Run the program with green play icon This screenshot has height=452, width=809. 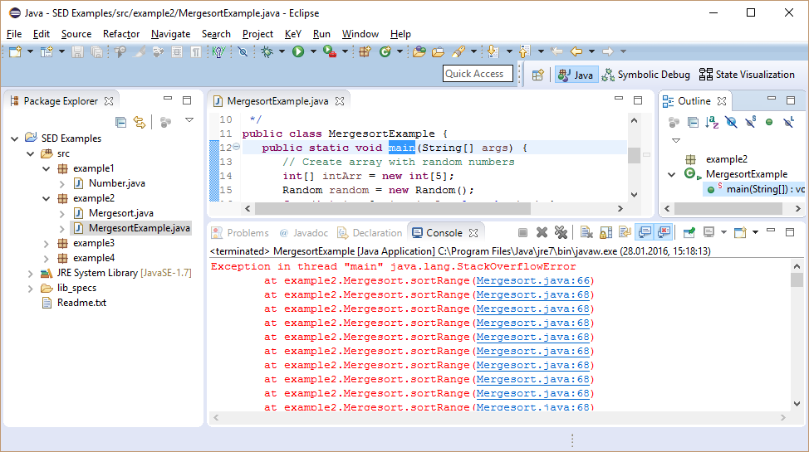298,51
